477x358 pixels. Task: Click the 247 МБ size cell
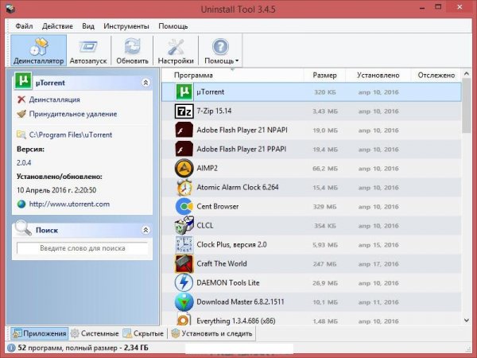point(324,264)
